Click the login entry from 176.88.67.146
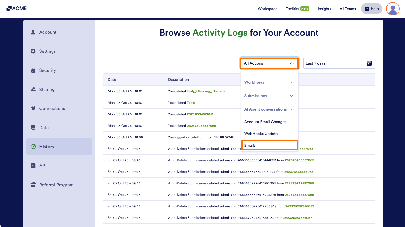This screenshot has height=227, width=405. point(201,137)
